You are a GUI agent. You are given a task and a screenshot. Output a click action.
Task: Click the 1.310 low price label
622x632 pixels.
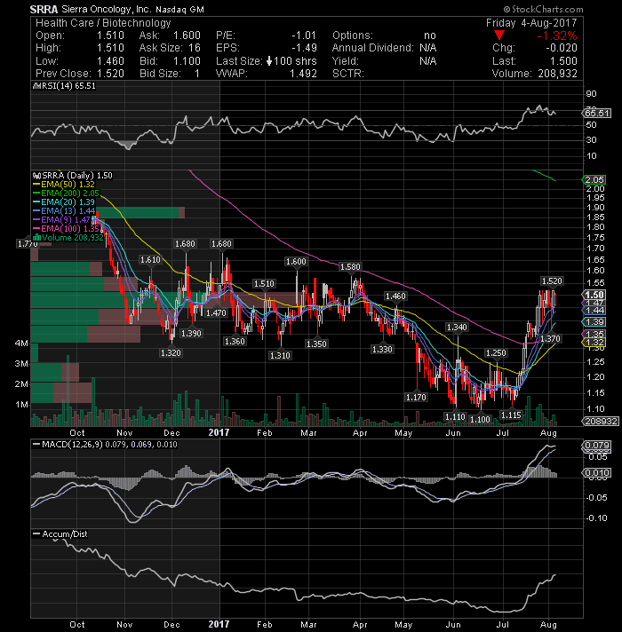[280, 355]
